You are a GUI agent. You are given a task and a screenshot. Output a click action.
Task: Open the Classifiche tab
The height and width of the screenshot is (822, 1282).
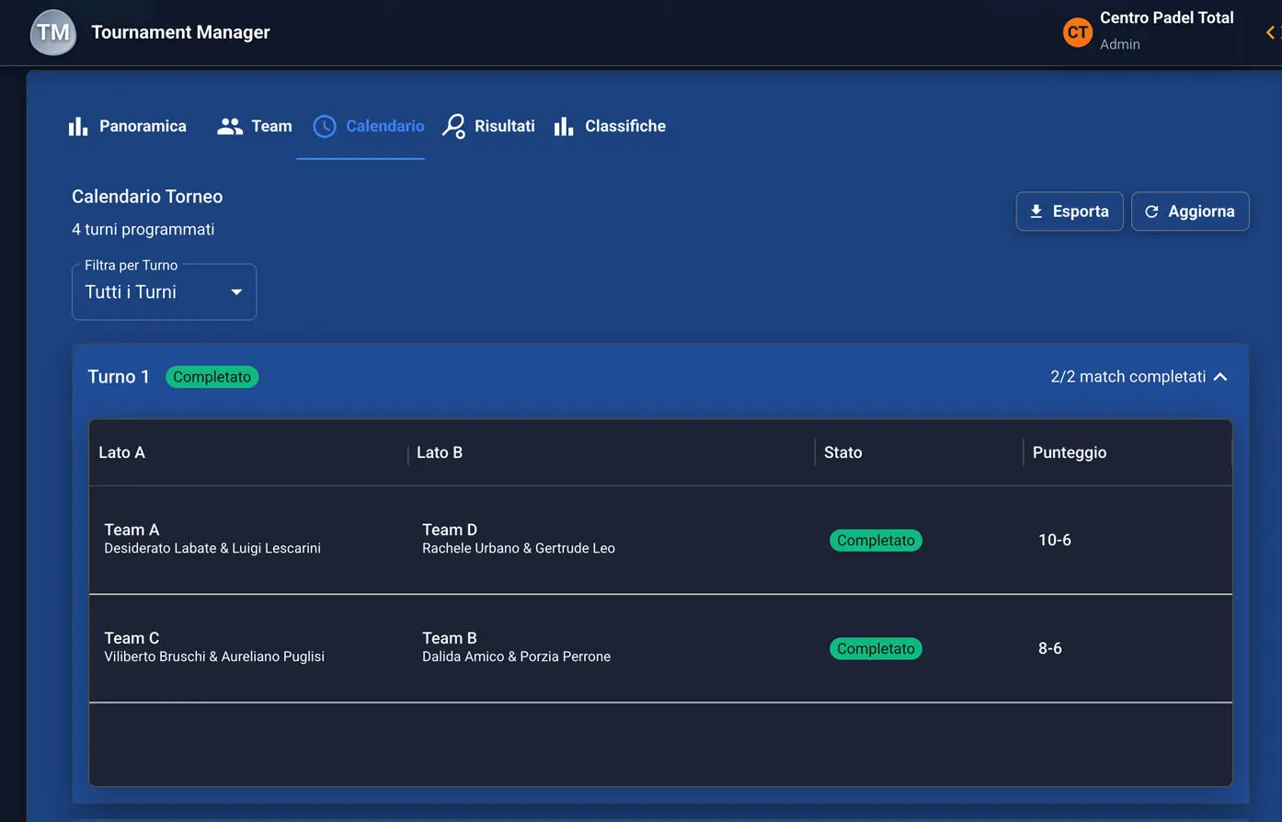(624, 126)
